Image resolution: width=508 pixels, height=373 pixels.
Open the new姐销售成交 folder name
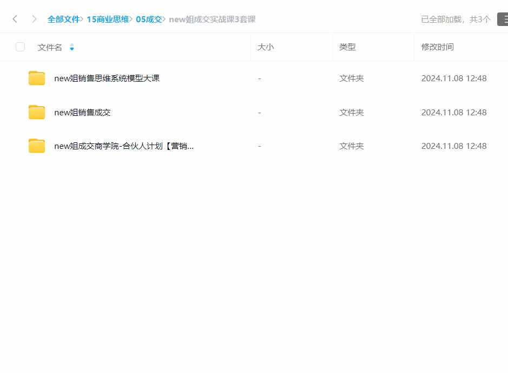(83, 113)
